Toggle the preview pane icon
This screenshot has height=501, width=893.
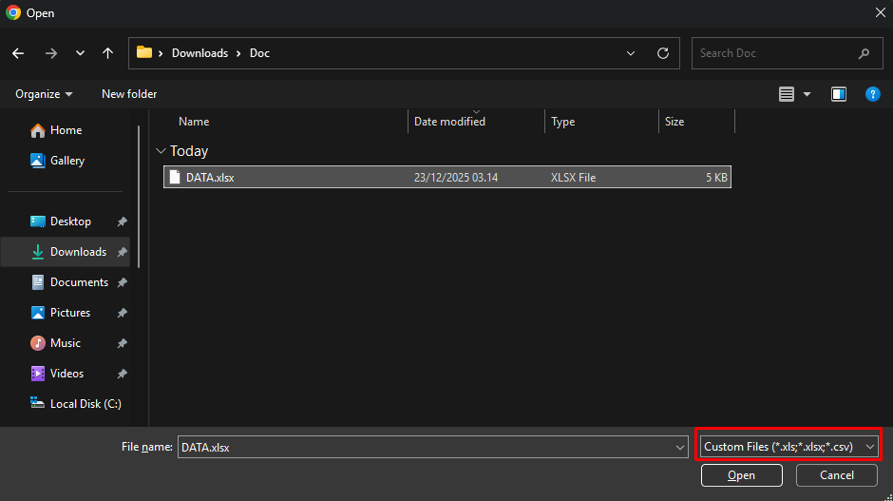838,94
